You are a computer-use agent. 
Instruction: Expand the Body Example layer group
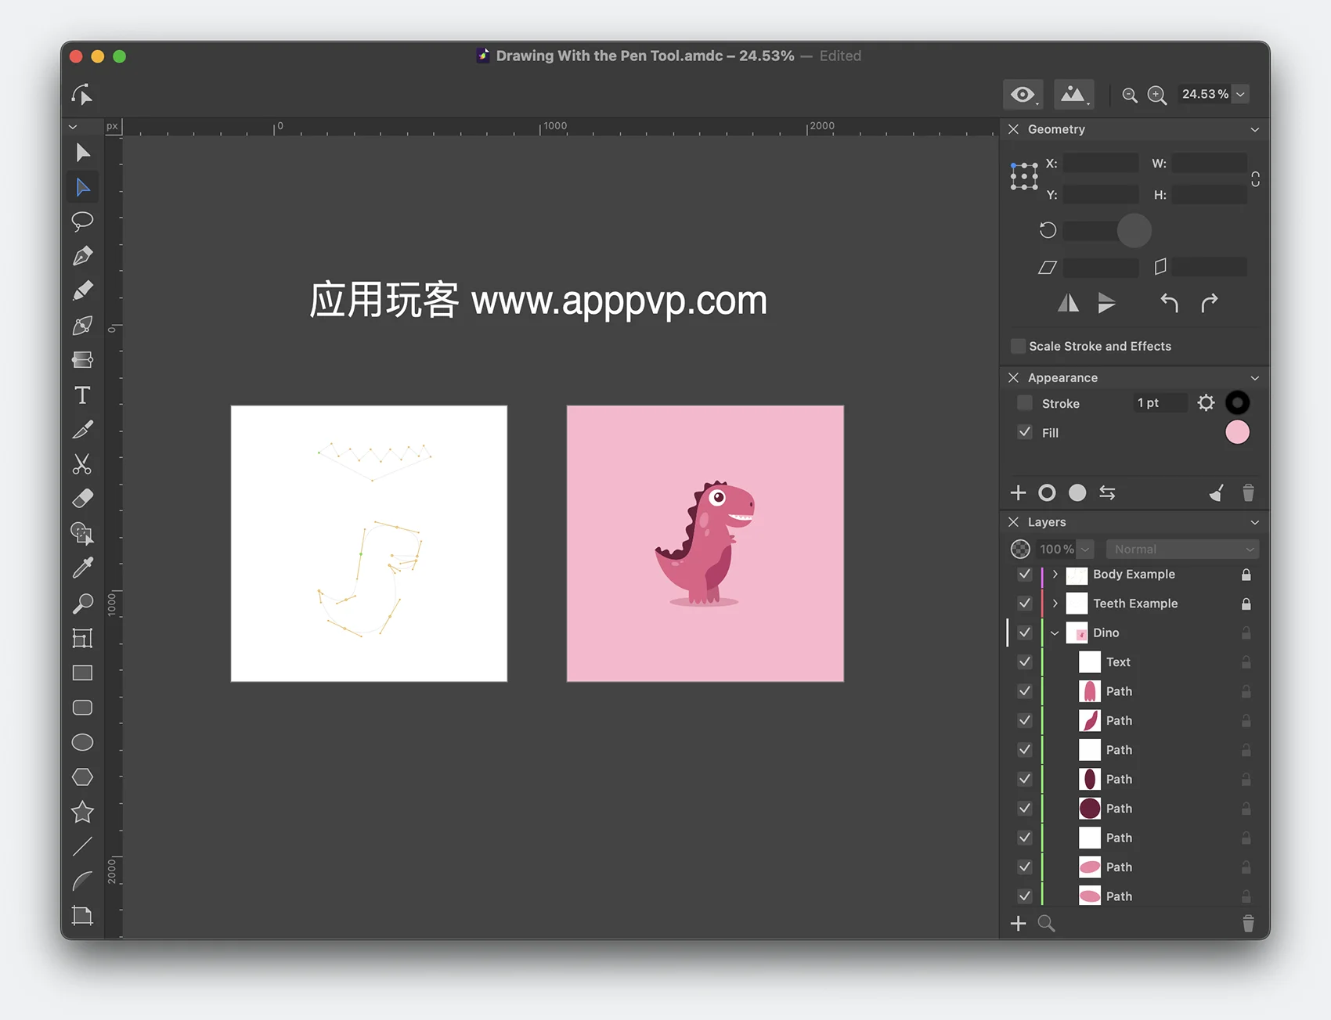[1055, 575]
